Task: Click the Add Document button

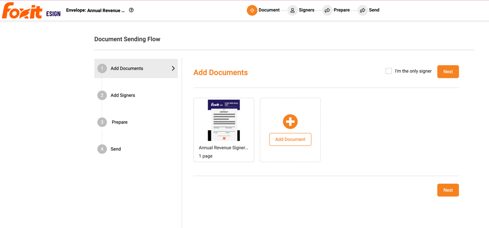Action: [291, 140]
